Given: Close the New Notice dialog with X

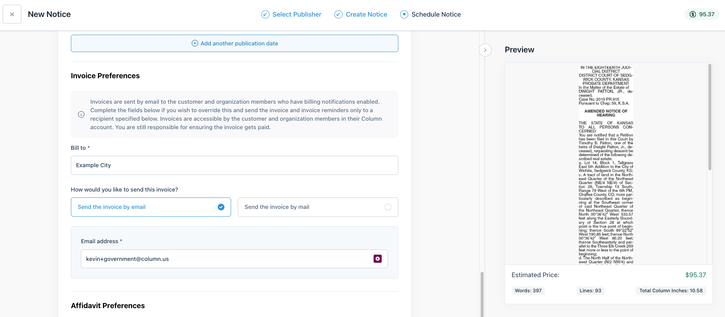Looking at the screenshot, I should click(x=12, y=14).
